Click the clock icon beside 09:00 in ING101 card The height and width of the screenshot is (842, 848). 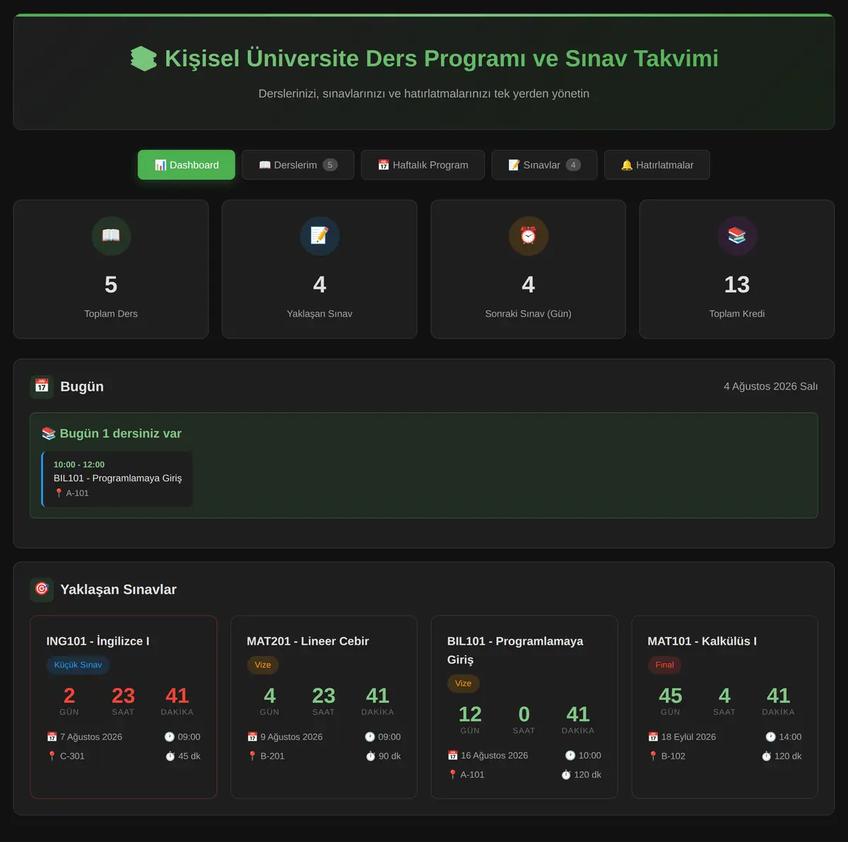[170, 737]
